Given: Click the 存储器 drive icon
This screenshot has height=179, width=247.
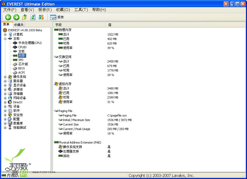Looking at the screenshot, I should (10, 94).
